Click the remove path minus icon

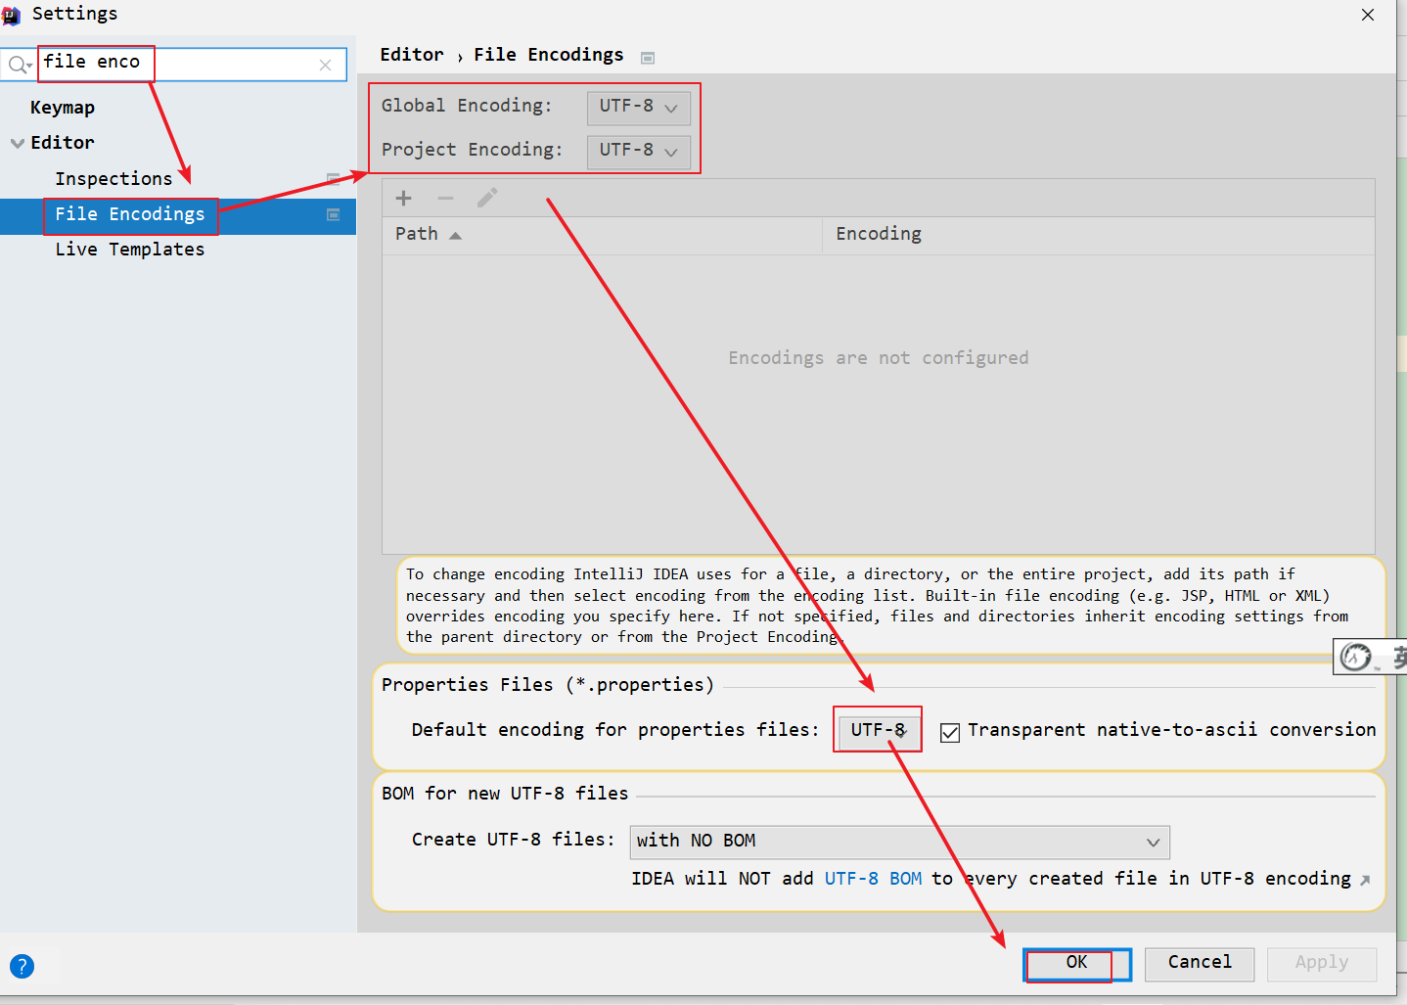coord(445,199)
